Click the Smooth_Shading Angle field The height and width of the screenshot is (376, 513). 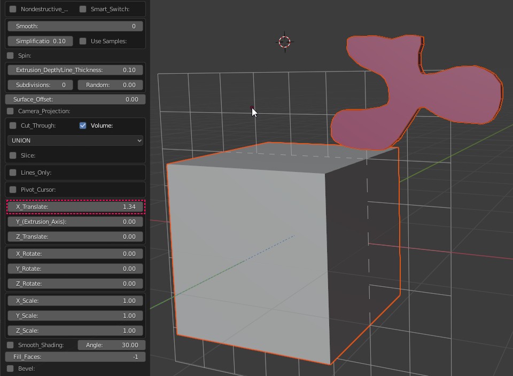tap(111, 345)
